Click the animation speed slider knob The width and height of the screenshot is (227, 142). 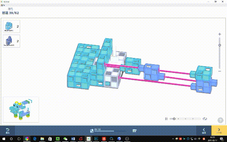(174, 119)
